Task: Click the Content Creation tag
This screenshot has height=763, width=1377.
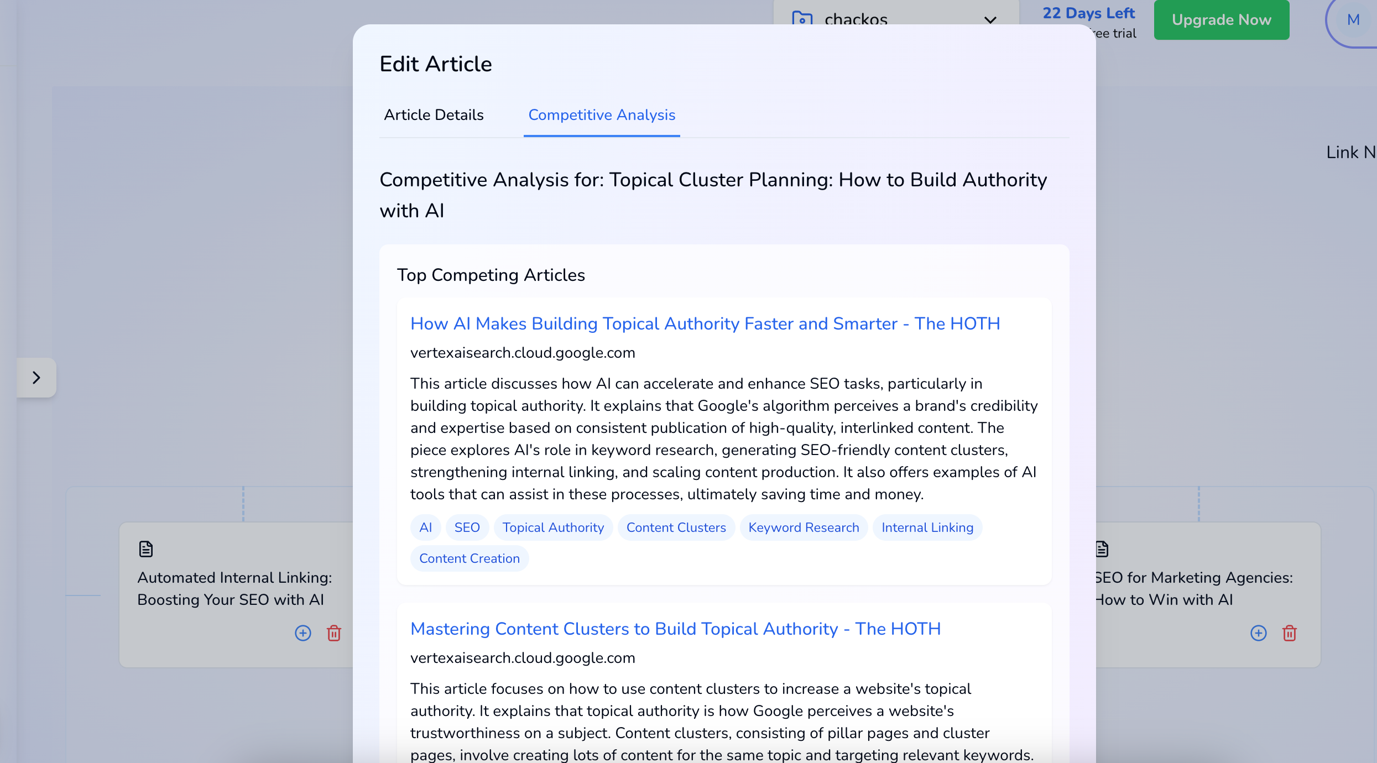Action: coord(470,558)
